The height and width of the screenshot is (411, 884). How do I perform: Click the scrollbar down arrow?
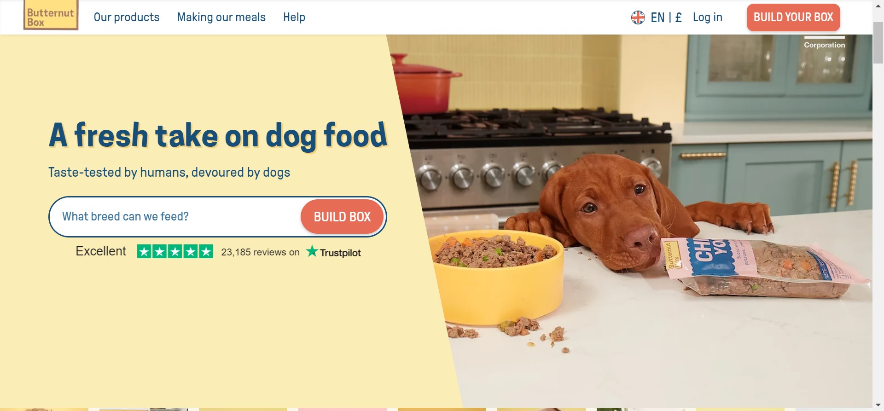[878, 405]
